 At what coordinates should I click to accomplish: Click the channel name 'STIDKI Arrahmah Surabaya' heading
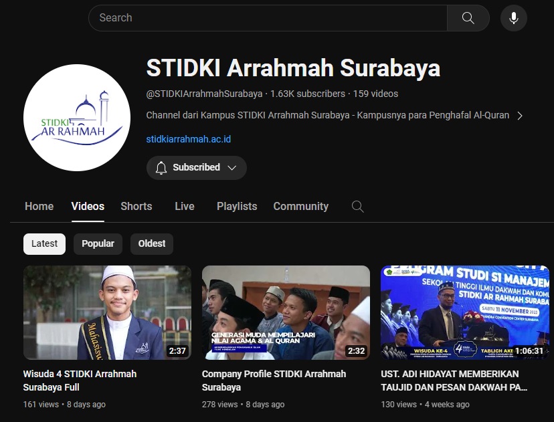(293, 68)
